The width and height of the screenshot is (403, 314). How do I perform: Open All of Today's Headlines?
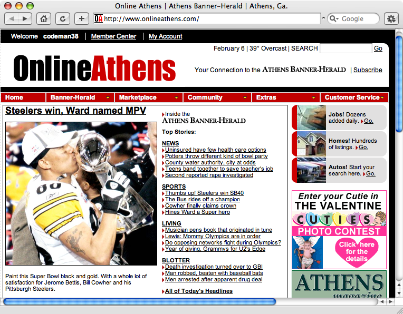point(199,291)
